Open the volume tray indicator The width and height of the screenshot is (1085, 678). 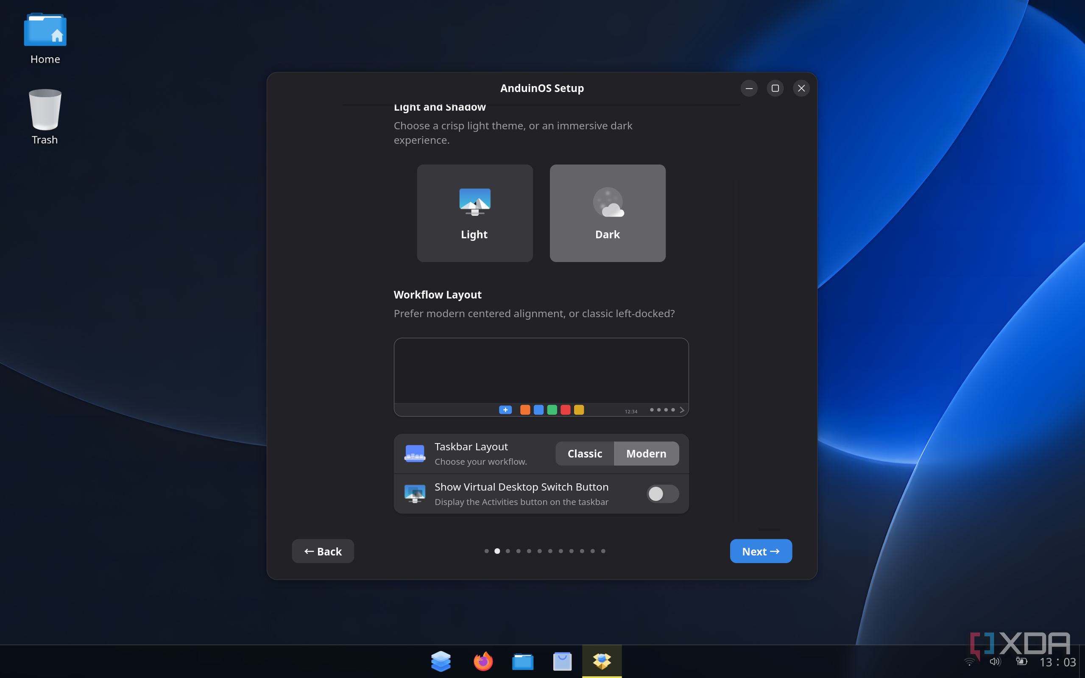pos(995,662)
